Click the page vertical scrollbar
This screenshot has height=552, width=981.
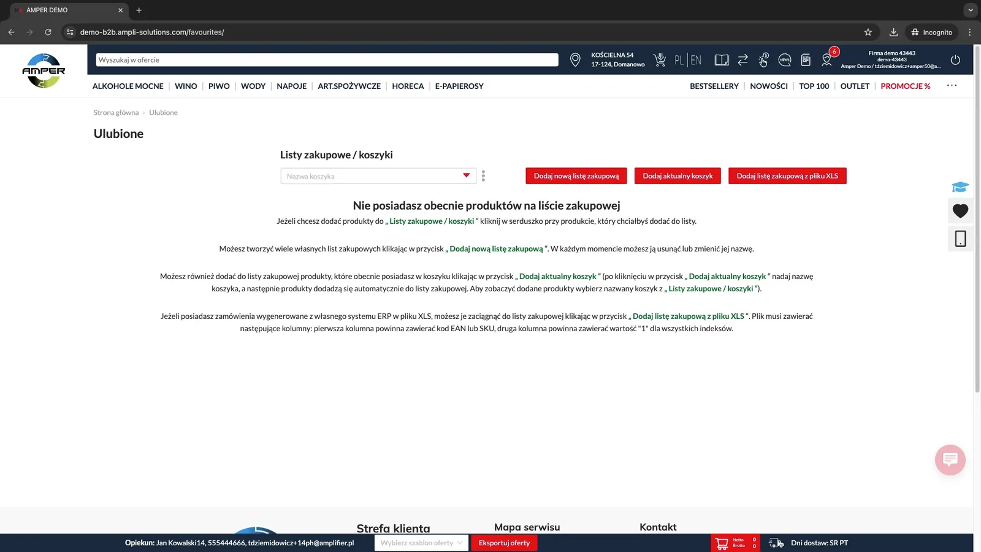(977, 218)
